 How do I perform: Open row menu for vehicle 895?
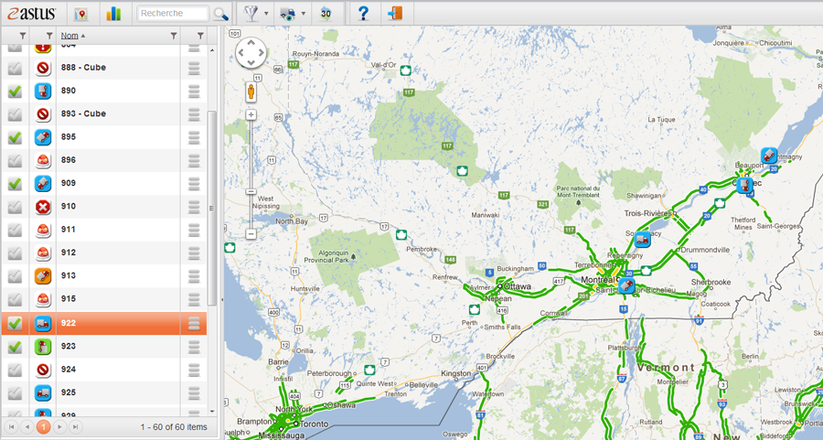point(194,137)
